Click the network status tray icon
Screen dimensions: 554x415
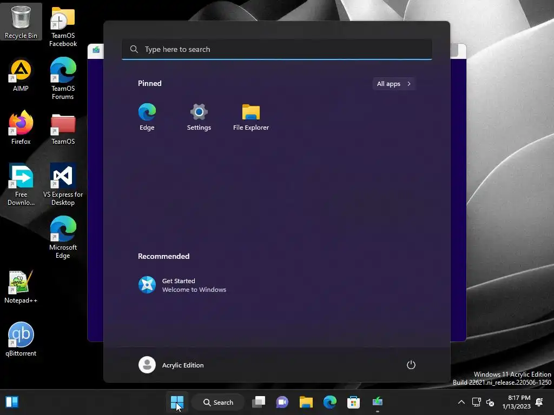click(476, 402)
